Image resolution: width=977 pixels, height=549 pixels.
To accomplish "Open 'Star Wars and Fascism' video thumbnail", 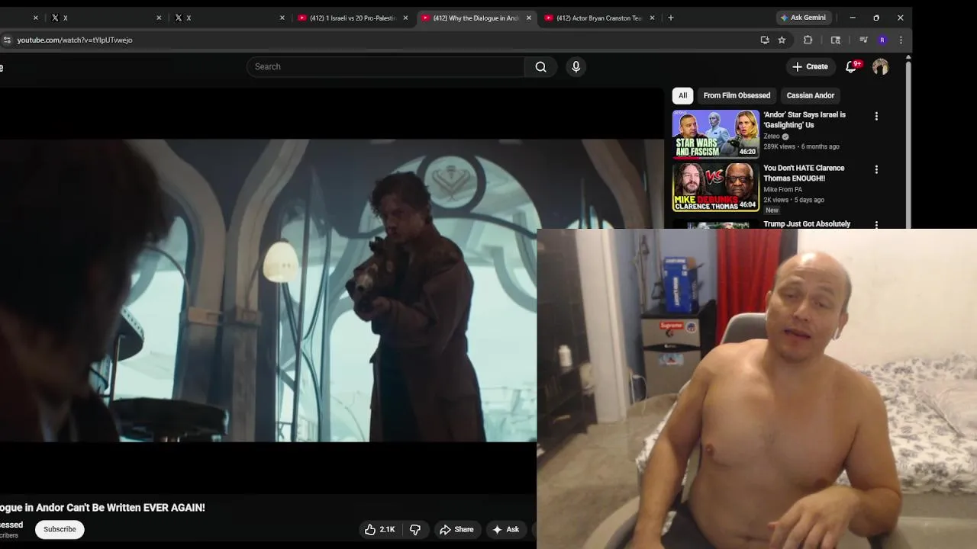I will tap(715, 134).
